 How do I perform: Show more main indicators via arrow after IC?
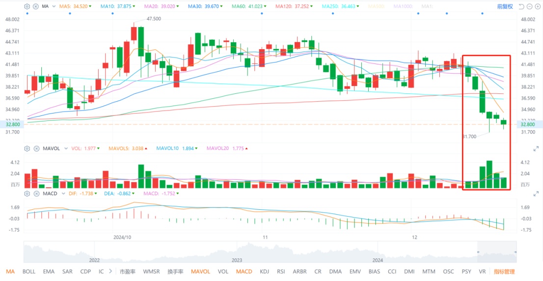pos(110,271)
